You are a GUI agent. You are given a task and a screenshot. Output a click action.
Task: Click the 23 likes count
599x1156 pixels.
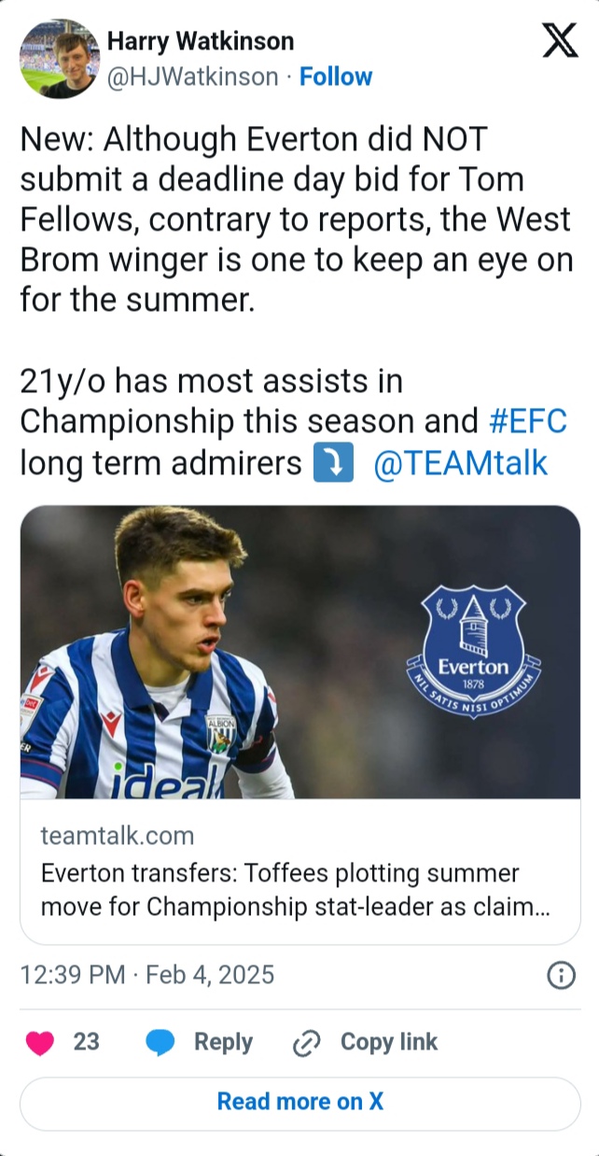[x=86, y=1042]
